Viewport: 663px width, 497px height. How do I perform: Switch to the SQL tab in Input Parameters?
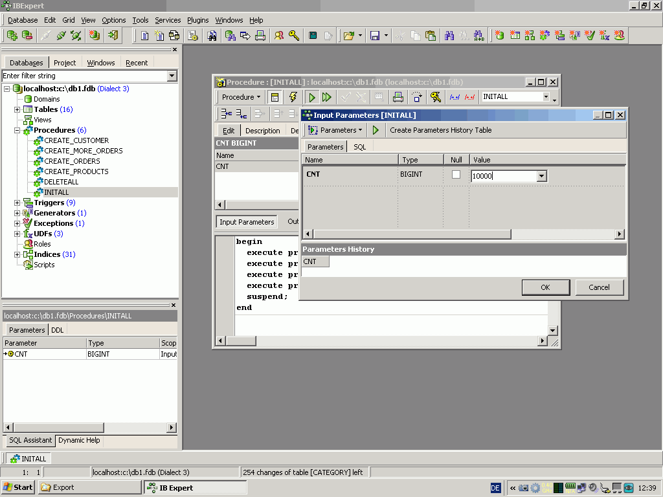[360, 147]
